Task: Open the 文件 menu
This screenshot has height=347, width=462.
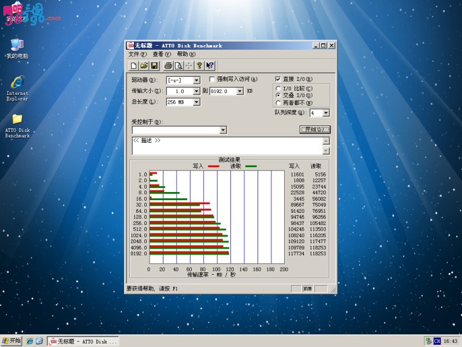Action: pyautogui.click(x=137, y=54)
